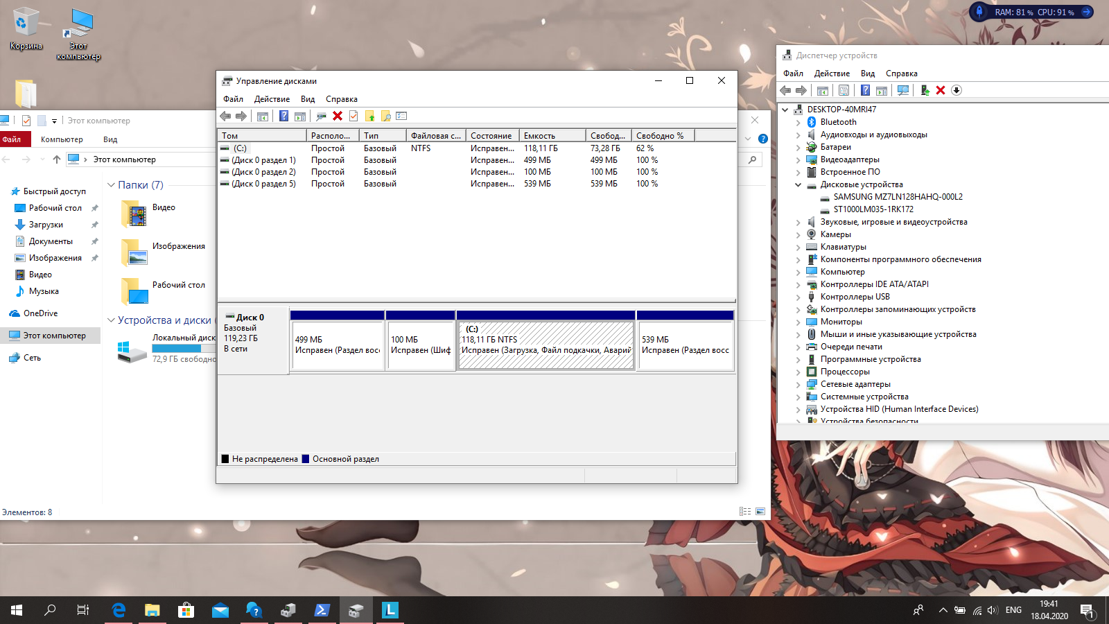Image resolution: width=1109 pixels, height=624 pixels.
Task: Open Справка menu in Device Manager
Action: pos(901,73)
